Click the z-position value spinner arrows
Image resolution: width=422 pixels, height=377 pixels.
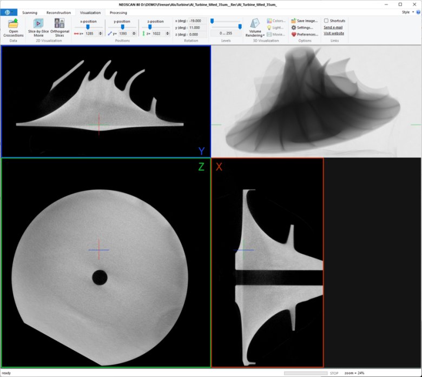(x=167, y=34)
